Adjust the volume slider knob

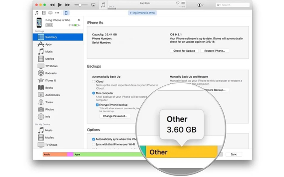coord(80,5)
